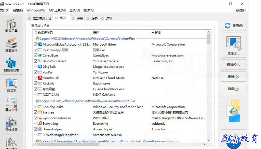Open the 扫描注册表 registry scan tool

pos(11,65)
